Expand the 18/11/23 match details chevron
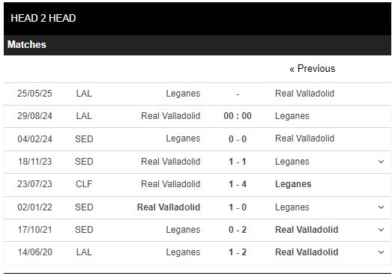Screen dimensions: 392x274 point(381,162)
